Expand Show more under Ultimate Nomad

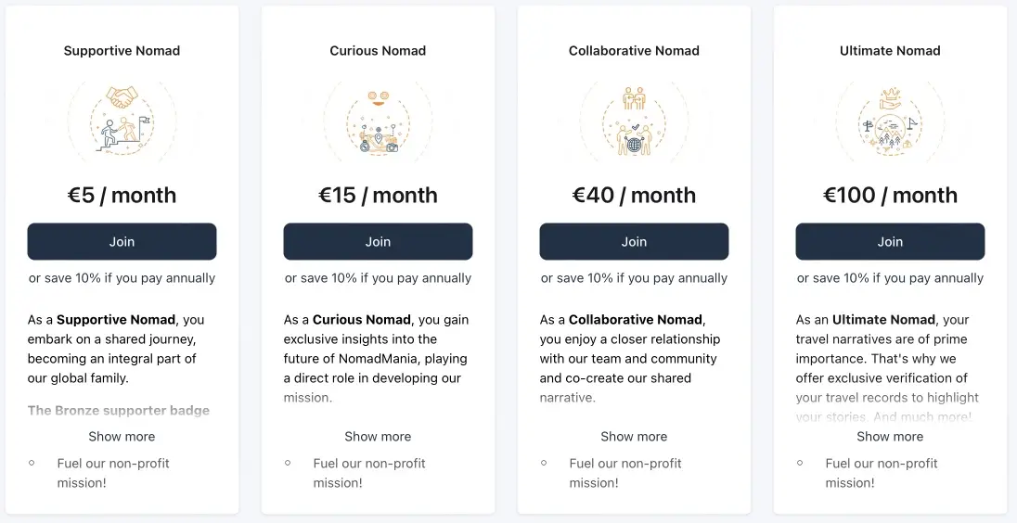890,436
